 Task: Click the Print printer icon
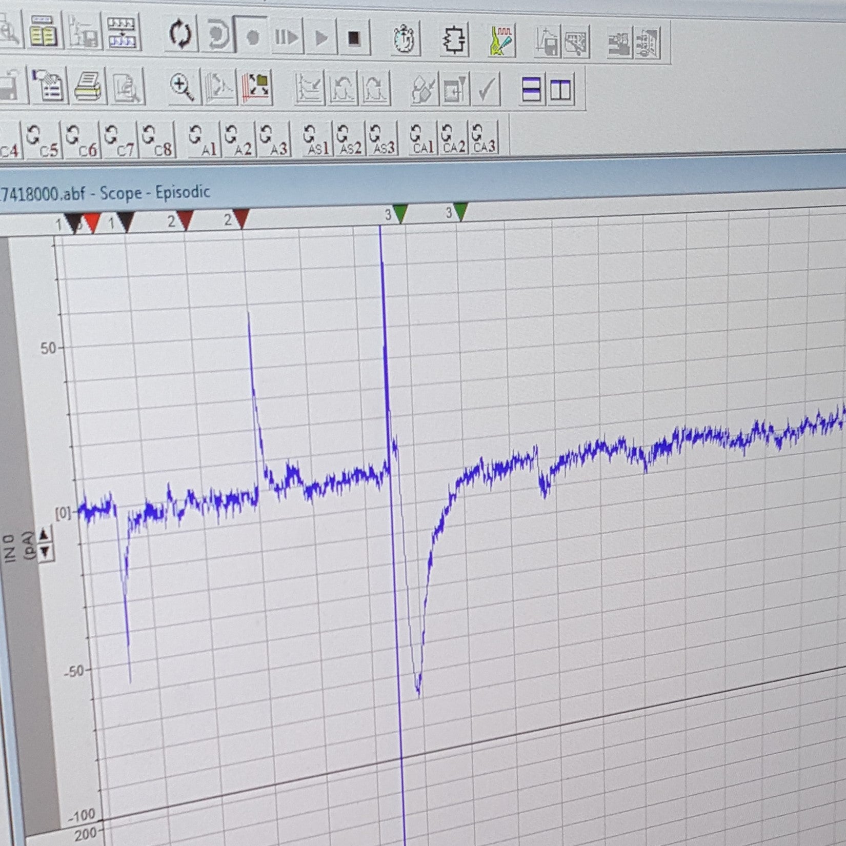pyautogui.click(x=88, y=86)
